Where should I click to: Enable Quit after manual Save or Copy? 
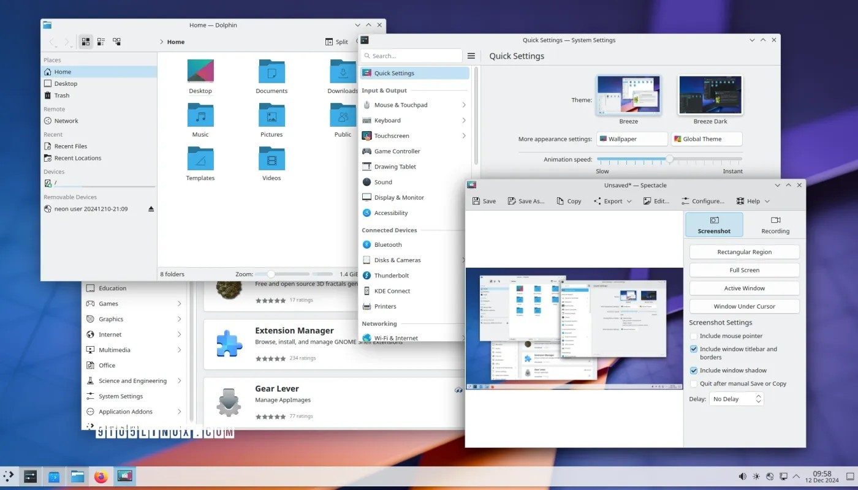tap(693, 383)
